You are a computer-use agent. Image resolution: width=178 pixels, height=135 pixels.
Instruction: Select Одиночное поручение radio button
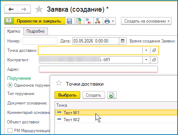[10, 85]
